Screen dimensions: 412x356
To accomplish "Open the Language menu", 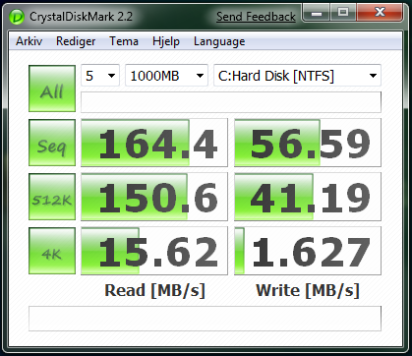I will point(219,41).
